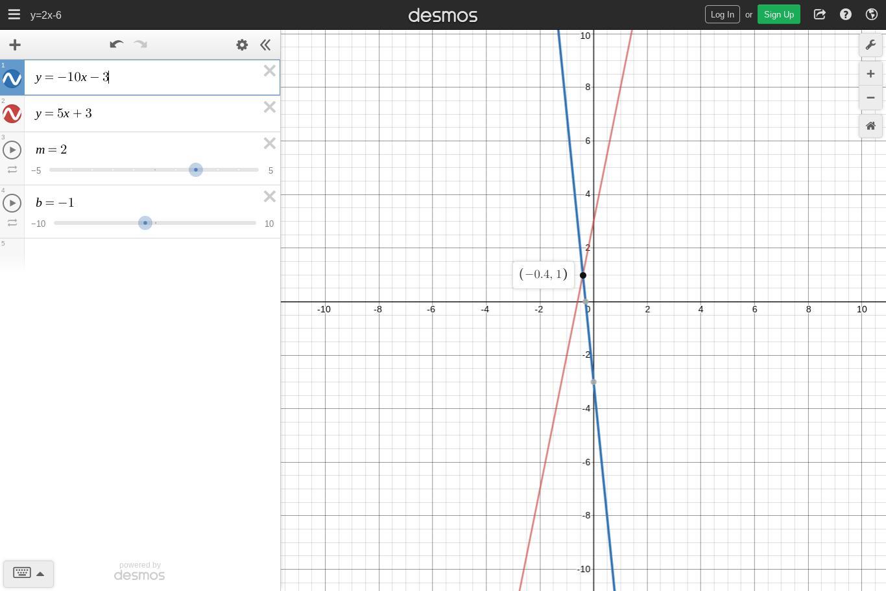Undo the last edit

(117, 45)
